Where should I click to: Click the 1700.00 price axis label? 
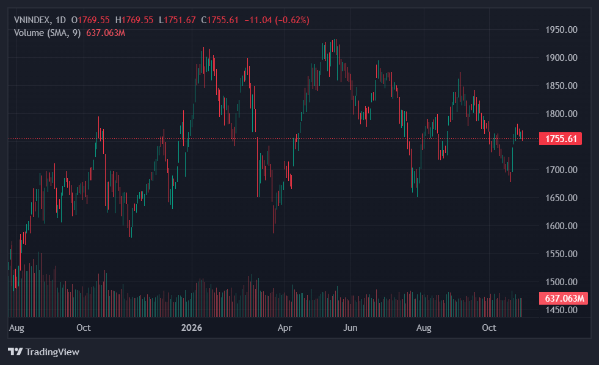tap(561, 170)
